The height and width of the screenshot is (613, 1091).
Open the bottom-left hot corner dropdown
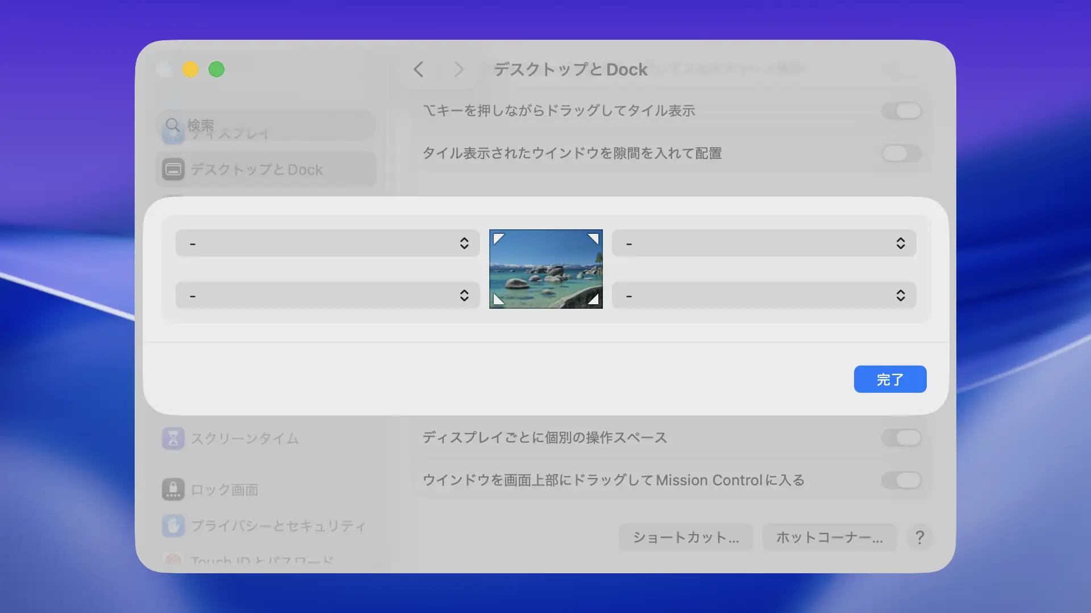[x=327, y=295]
